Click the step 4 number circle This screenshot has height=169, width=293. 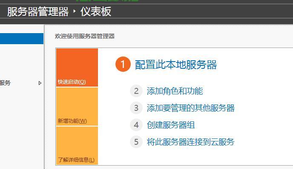(136, 125)
